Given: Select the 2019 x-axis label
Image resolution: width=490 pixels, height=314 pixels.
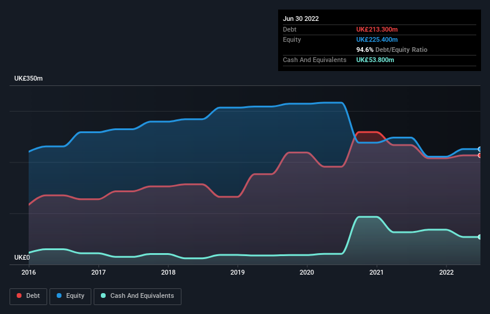Looking at the screenshot, I should (x=238, y=272).
